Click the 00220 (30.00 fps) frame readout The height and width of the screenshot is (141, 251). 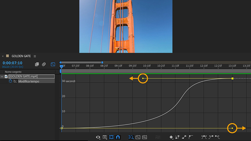[x=13, y=67]
